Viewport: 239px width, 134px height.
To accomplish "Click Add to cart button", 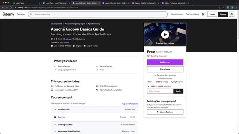I will point(165,62).
